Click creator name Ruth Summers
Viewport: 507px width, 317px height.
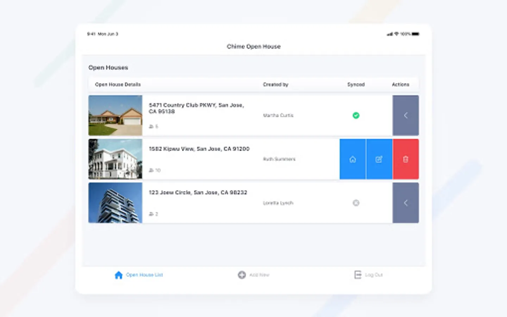point(279,159)
